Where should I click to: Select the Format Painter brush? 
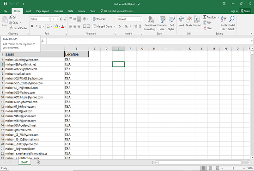(11, 28)
